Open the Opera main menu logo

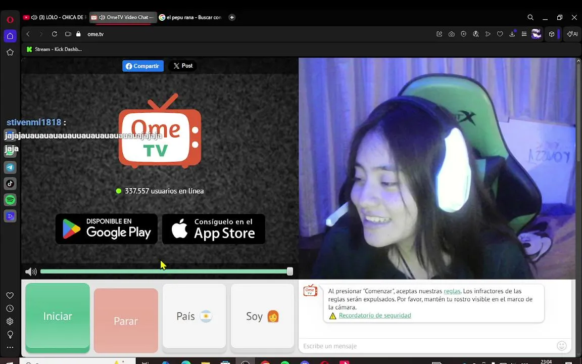pyautogui.click(x=10, y=20)
